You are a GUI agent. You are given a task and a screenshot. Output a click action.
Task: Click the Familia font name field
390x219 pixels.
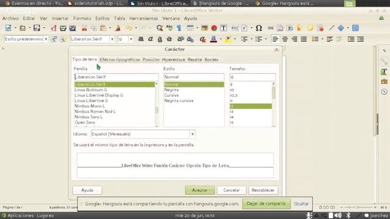[116, 77]
